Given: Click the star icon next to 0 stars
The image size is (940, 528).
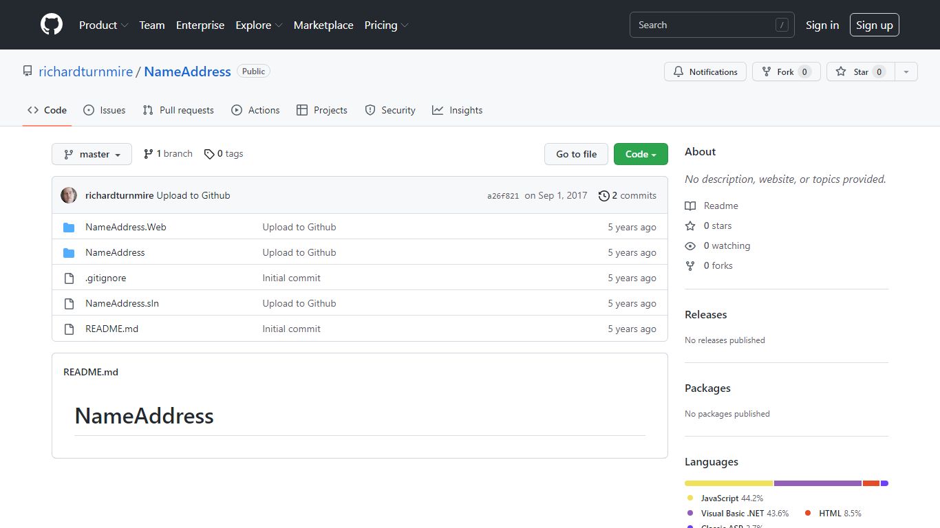Looking at the screenshot, I should point(690,225).
